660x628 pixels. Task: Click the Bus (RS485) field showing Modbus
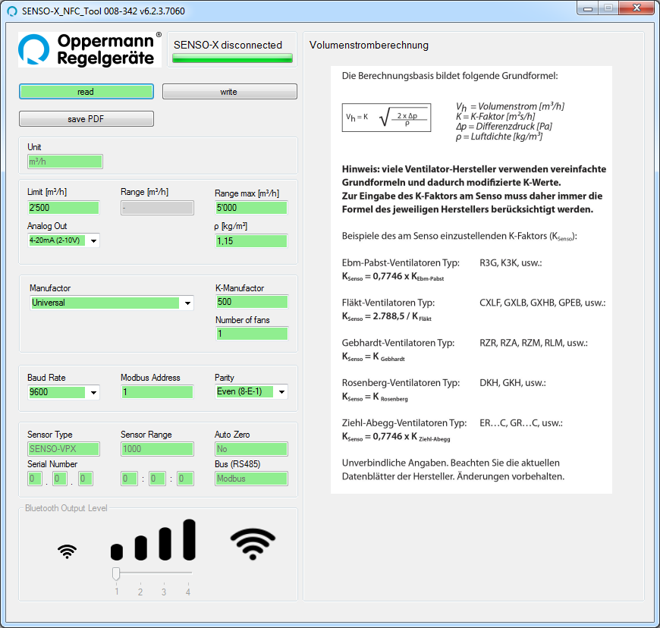(251, 479)
